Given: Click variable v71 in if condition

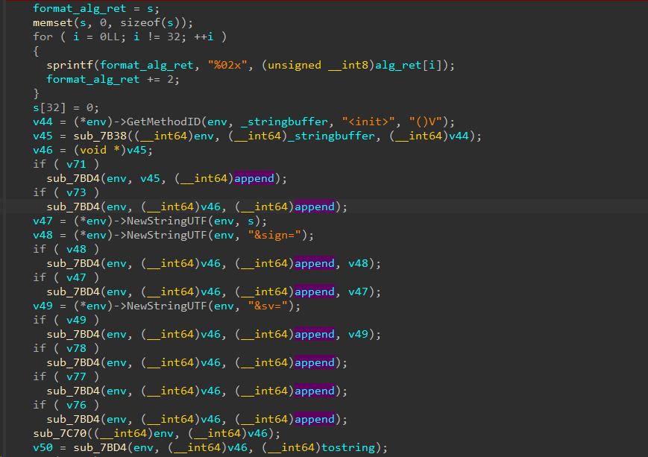Looking at the screenshot, I should (x=77, y=165).
